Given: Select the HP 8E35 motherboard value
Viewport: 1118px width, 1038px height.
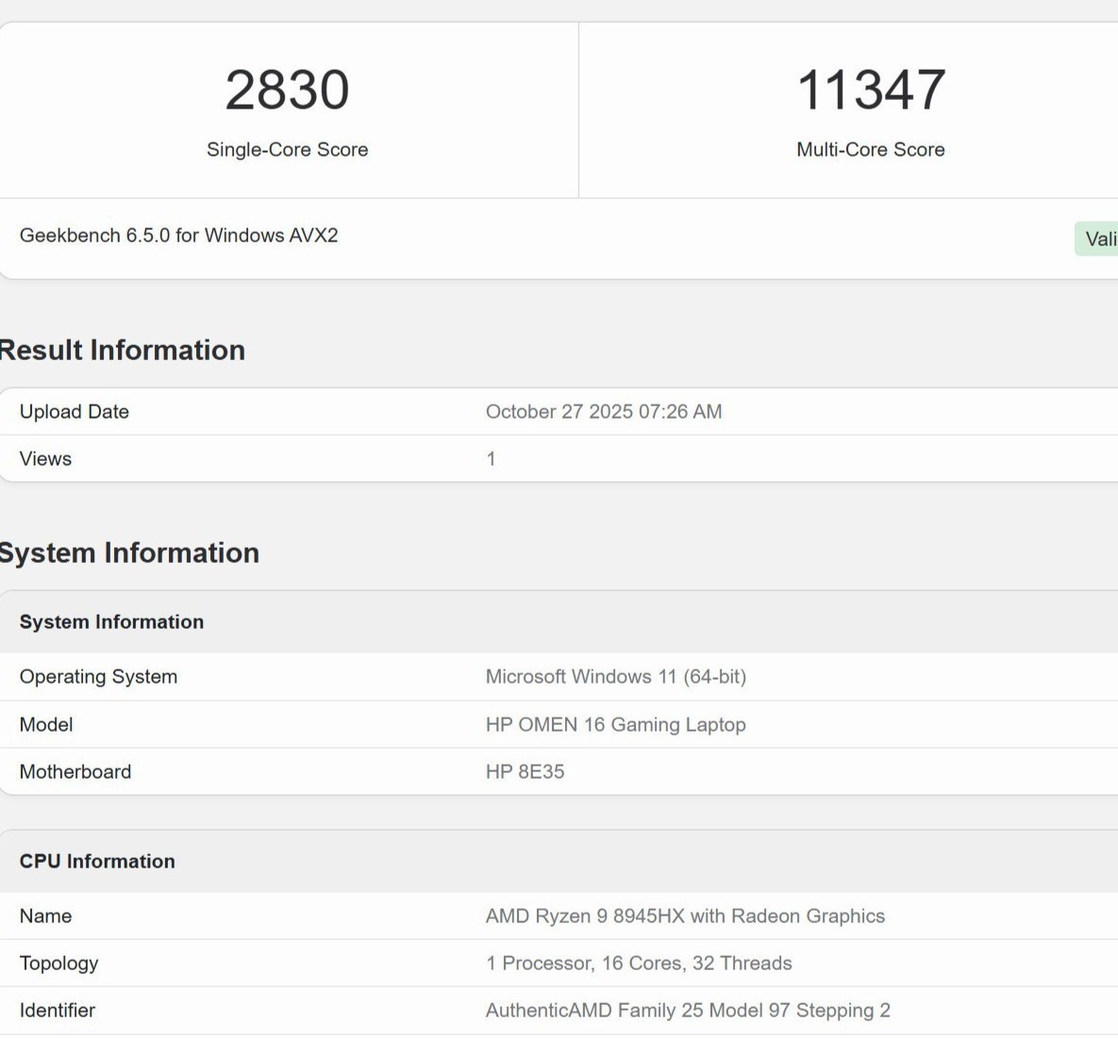Looking at the screenshot, I should click(525, 772).
